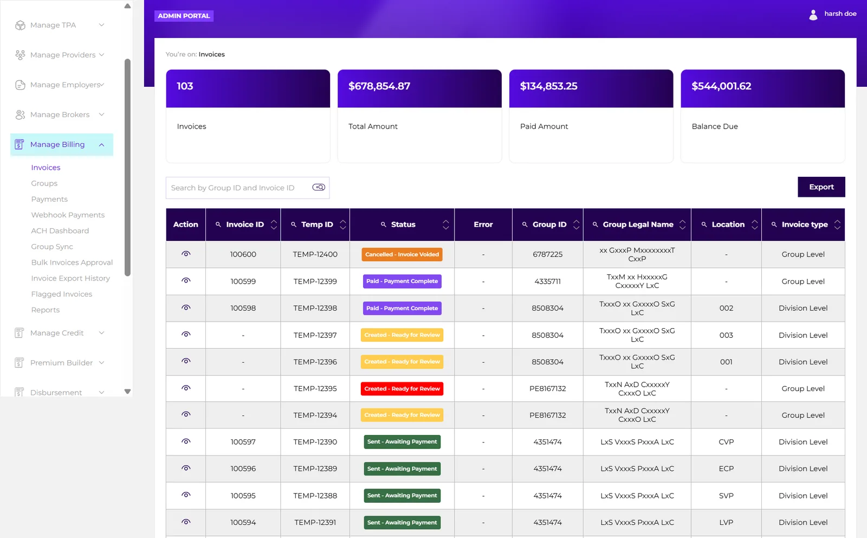This screenshot has height=538, width=867.
Task: Click the Location column search icon
Action: [704, 225]
